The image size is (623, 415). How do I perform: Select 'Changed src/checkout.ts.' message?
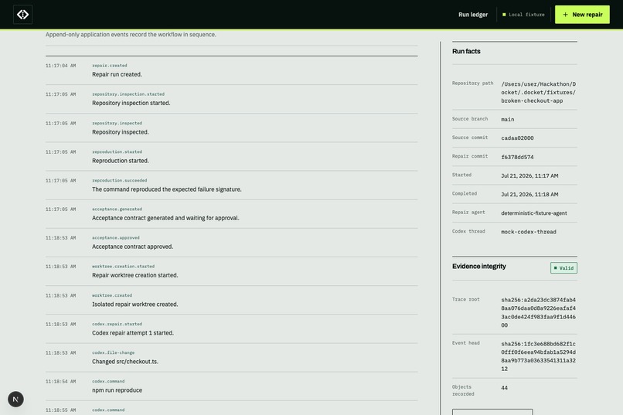(x=124, y=362)
